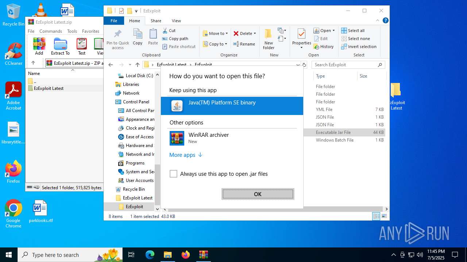The width and height of the screenshot is (467, 262).
Task: Click Paste shortcut in ribbon
Action: (x=179, y=47)
